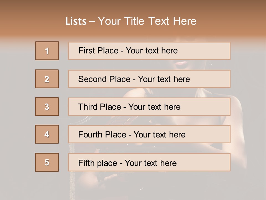Click the woman's lips in background photo

tap(181, 64)
